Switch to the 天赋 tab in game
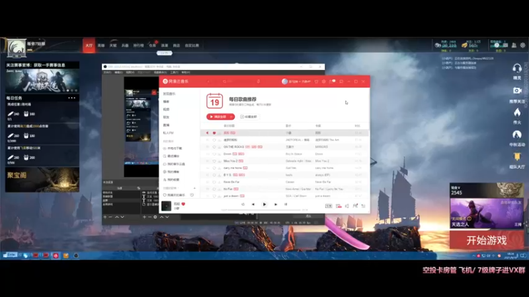The width and height of the screenshot is (529, 297). point(113,46)
